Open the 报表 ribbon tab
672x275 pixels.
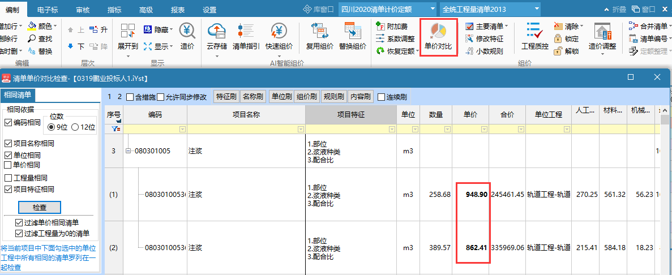point(178,10)
